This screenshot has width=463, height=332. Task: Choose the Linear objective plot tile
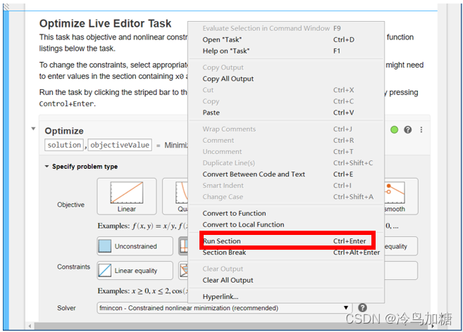[127, 196]
